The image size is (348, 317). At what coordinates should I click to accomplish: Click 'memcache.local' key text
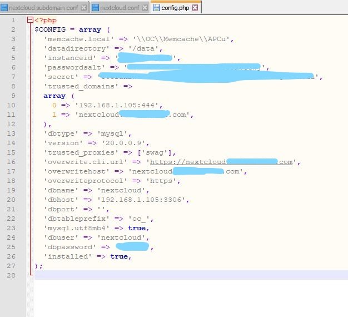pyautogui.click(x=79, y=39)
